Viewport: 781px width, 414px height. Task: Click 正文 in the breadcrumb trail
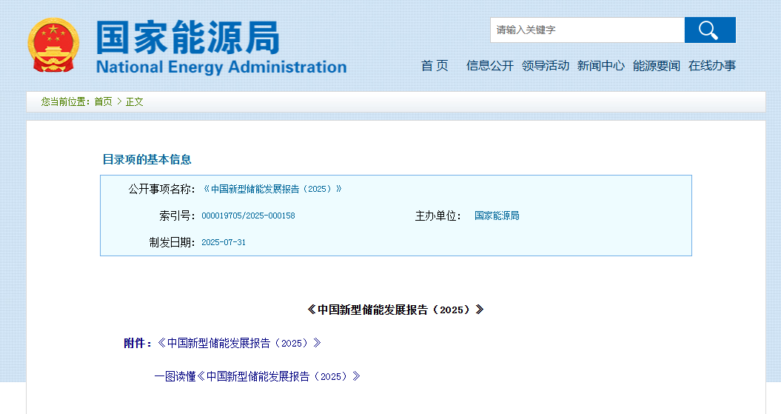(134, 102)
